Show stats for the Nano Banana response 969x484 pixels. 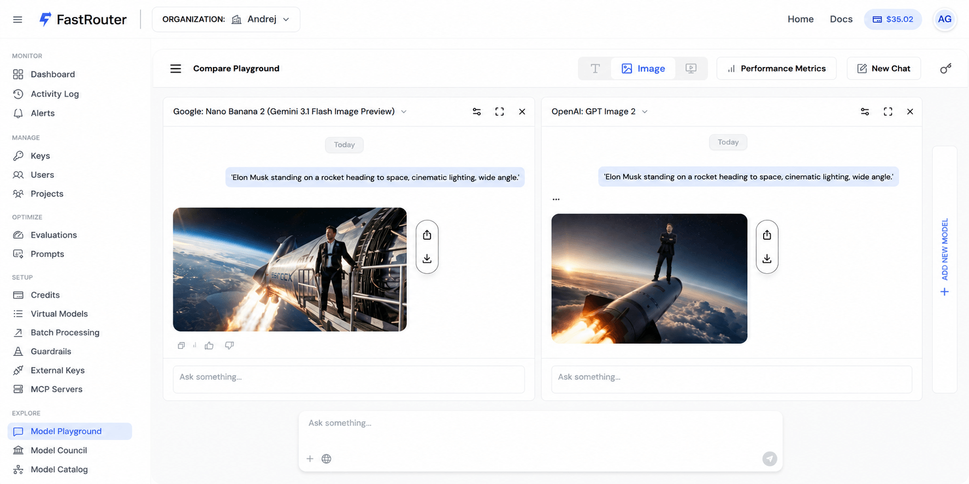(x=194, y=345)
